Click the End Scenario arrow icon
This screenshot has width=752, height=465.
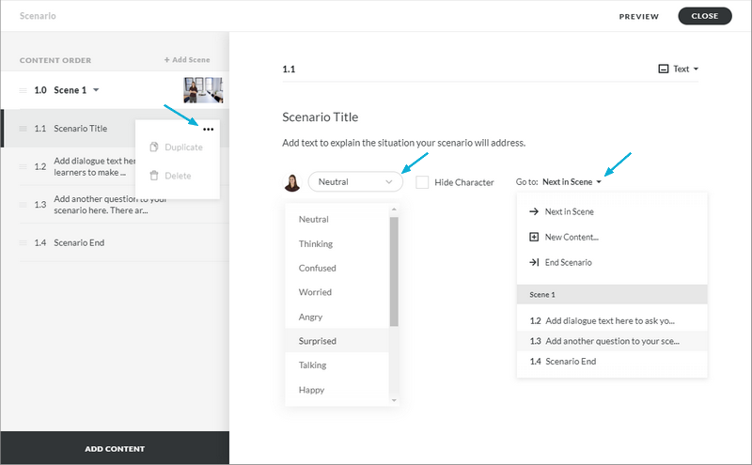pyautogui.click(x=534, y=262)
